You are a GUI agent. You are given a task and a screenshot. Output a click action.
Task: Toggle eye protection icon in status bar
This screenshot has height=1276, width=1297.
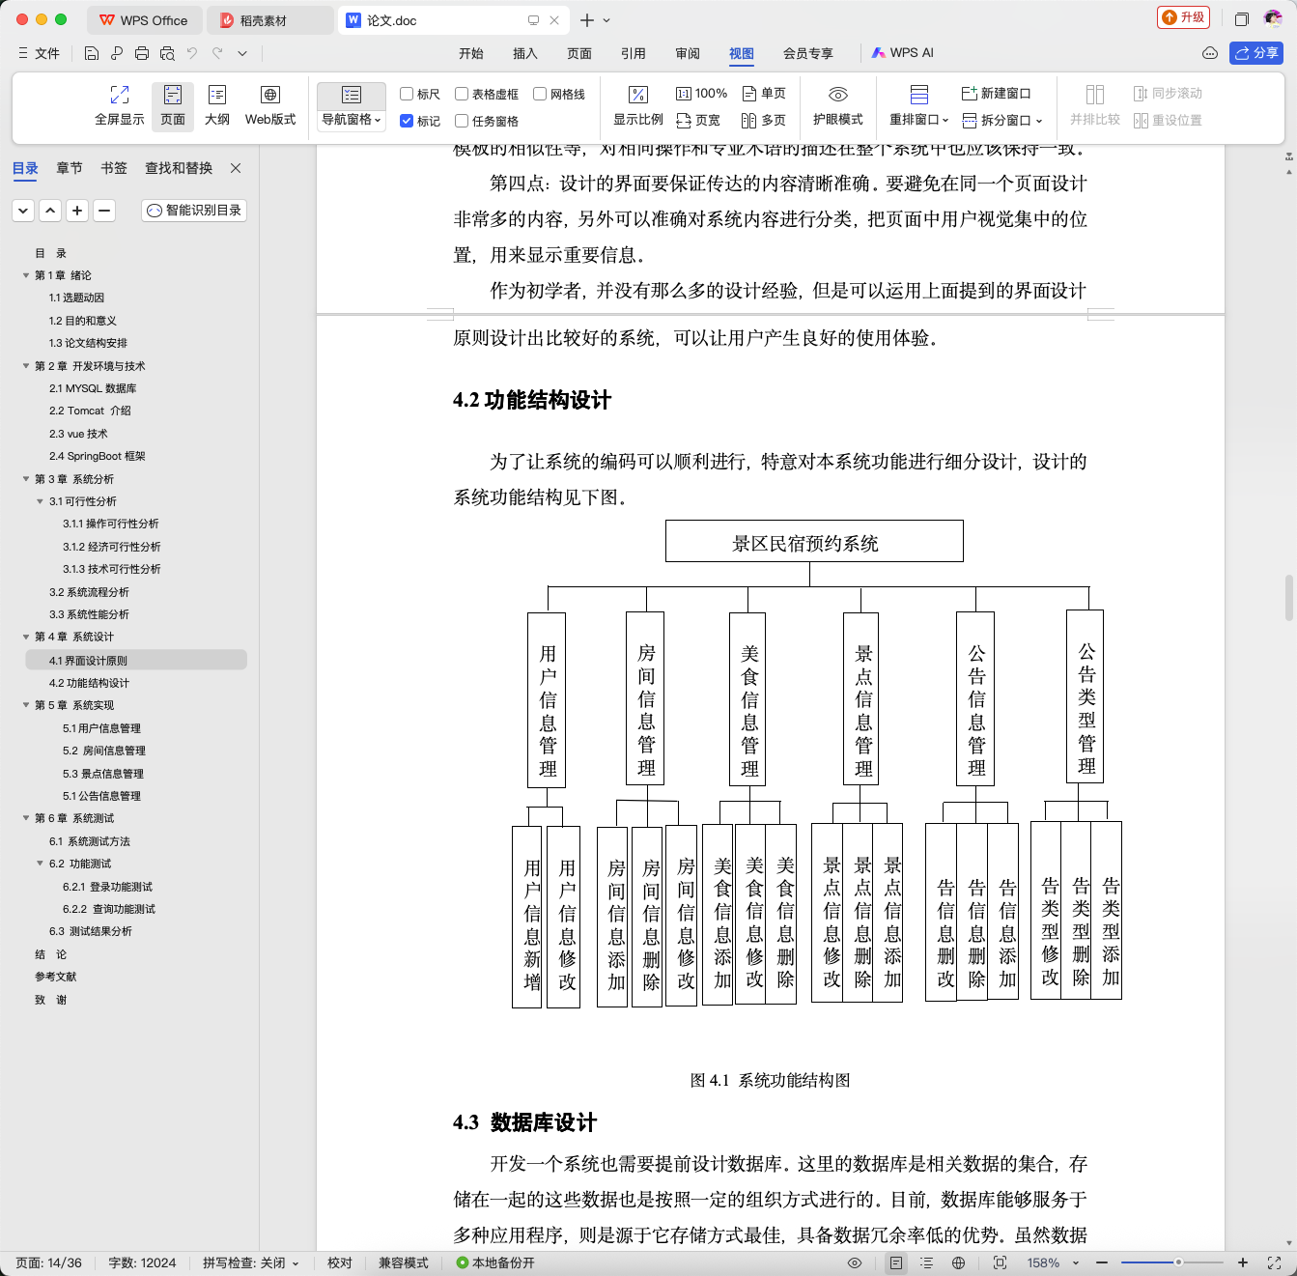[855, 1262]
